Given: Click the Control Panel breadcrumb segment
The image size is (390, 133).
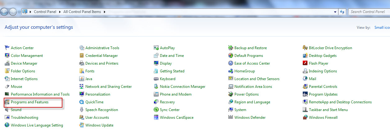Looking at the screenshot, I should [x=45, y=12].
